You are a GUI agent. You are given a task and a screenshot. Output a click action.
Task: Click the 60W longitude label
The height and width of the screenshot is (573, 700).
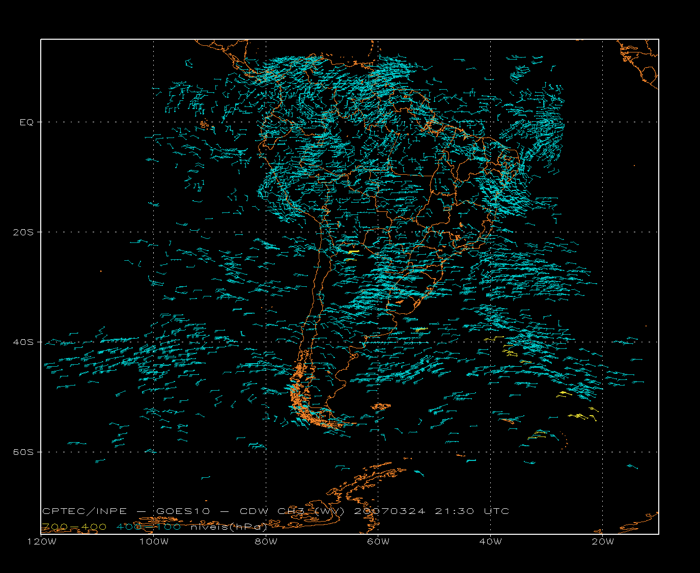[x=378, y=541]
